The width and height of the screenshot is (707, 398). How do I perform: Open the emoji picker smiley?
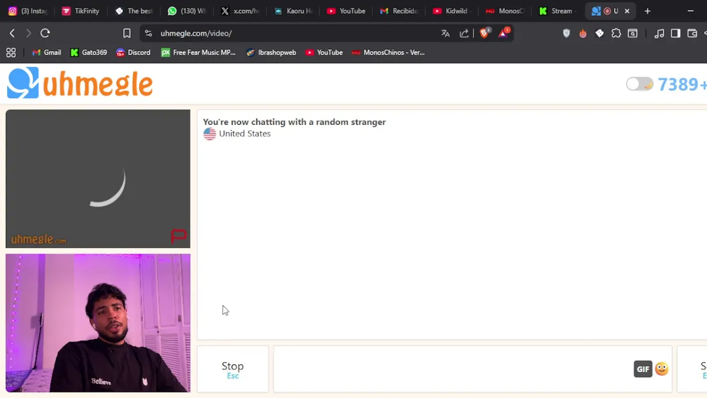(x=662, y=369)
